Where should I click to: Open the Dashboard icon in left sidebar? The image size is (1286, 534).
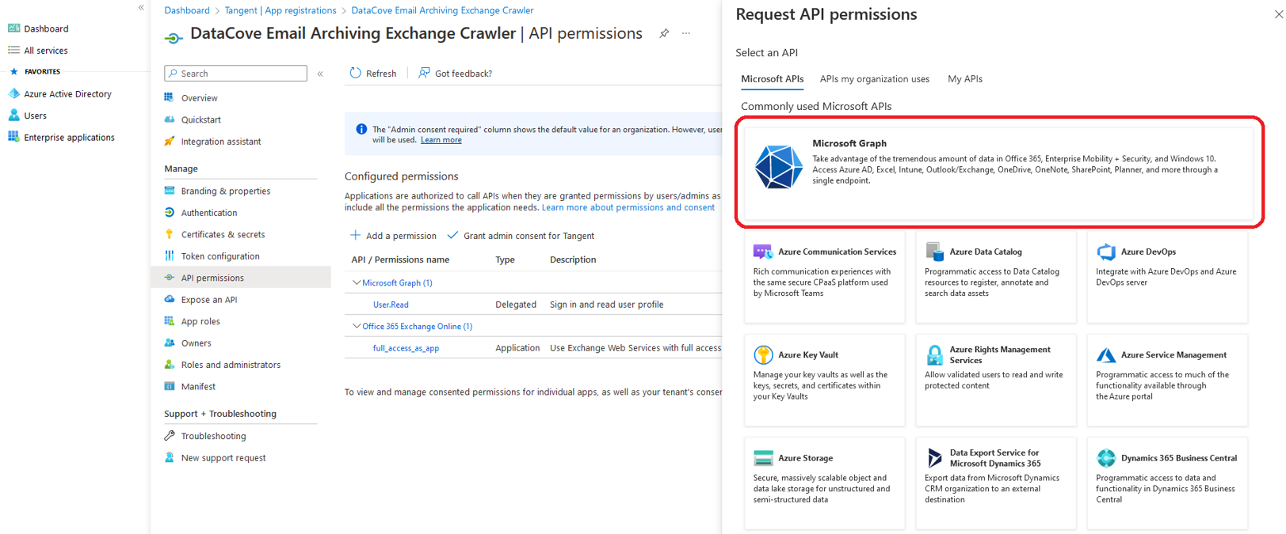[13, 28]
